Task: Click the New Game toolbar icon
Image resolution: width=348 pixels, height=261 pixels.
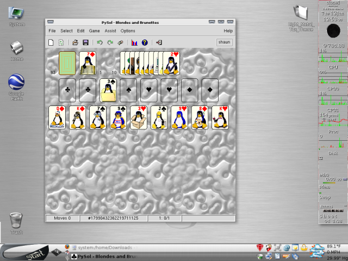Action: 51,42
